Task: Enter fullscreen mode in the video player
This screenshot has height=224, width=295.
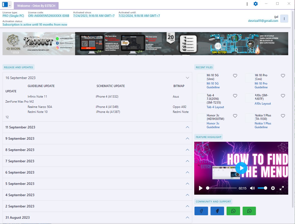Action: tap(282, 188)
